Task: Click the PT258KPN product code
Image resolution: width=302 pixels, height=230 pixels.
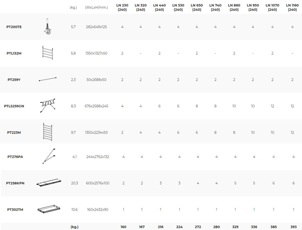Action: 15,183
